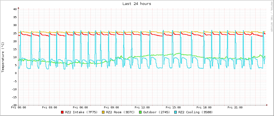Click the 40 value on temperature axis
The image size is (274, 116).
pyautogui.click(x=15, y=9)
